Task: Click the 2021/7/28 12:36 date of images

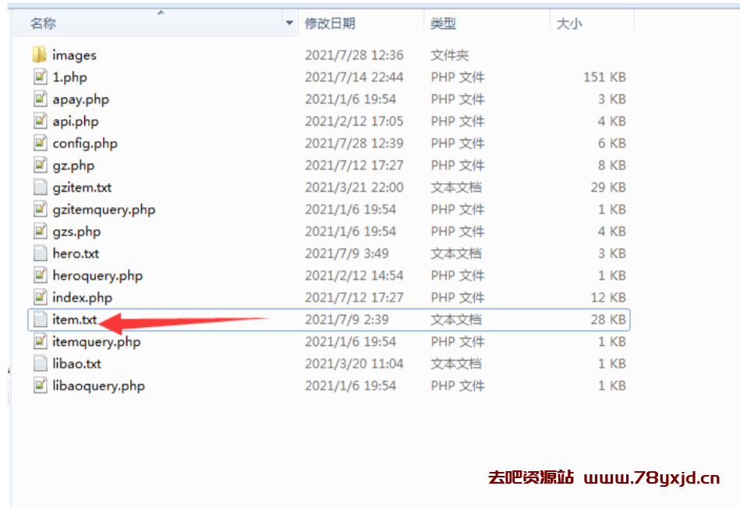Action: [x=355, y=55]
